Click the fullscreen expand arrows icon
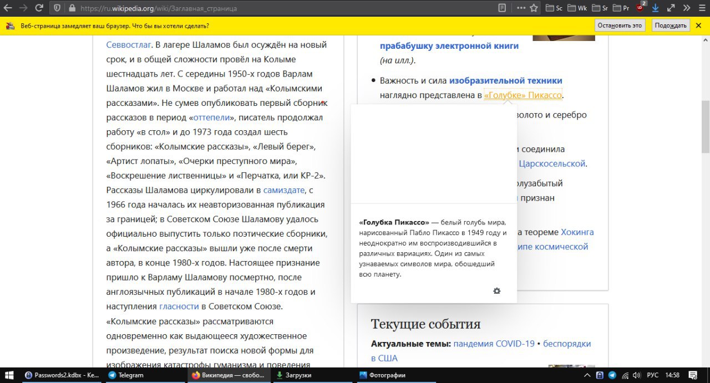The image size is (710, 383). (x=671, y=8)
